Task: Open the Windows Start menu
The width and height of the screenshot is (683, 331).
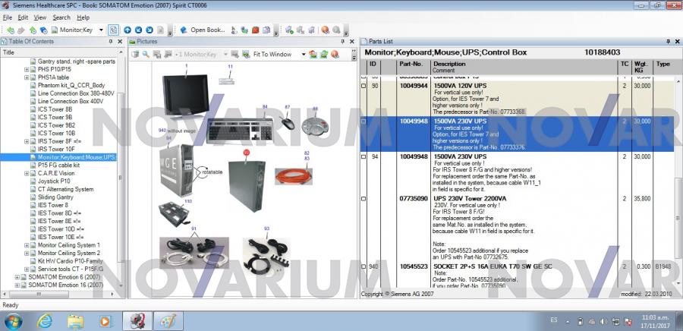Action: (x=14, y=320)
